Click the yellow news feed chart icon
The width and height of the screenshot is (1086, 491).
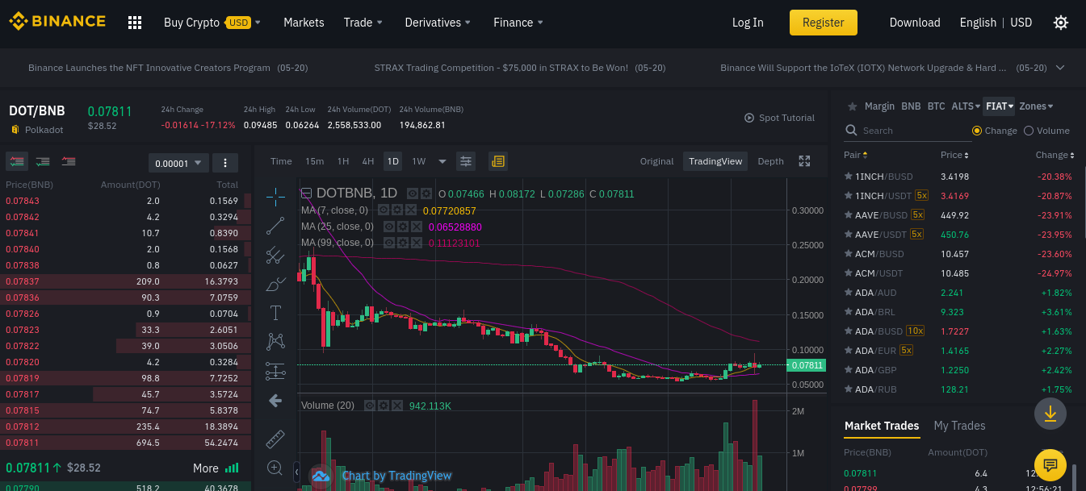click(x=498, y=161)
